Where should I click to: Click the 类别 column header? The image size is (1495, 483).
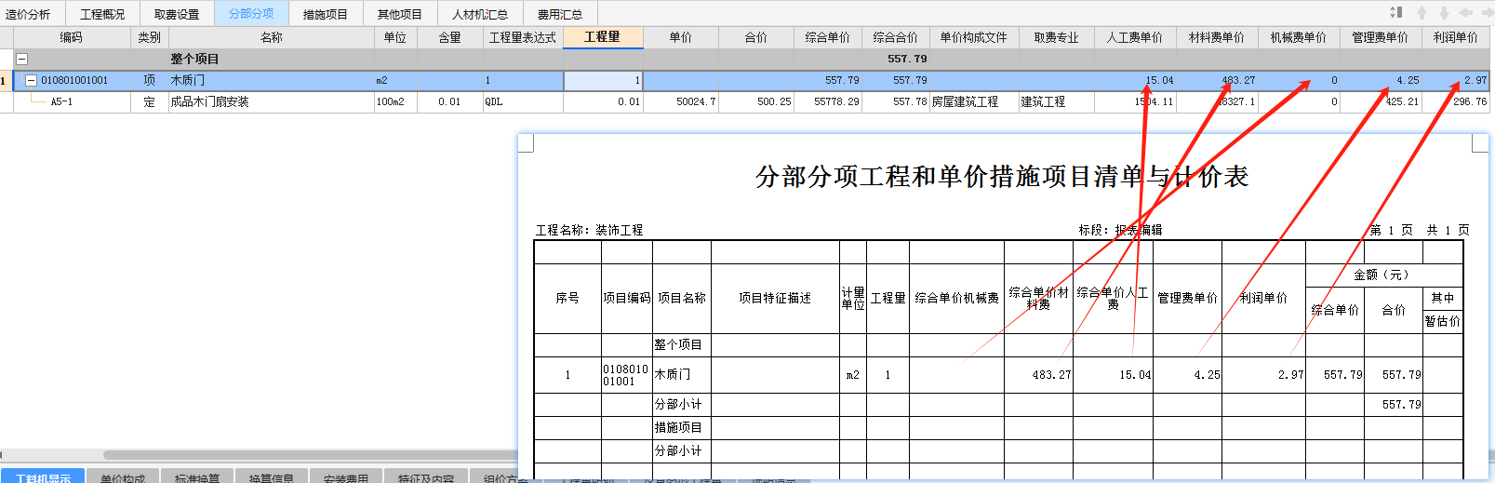pos(149,37)
